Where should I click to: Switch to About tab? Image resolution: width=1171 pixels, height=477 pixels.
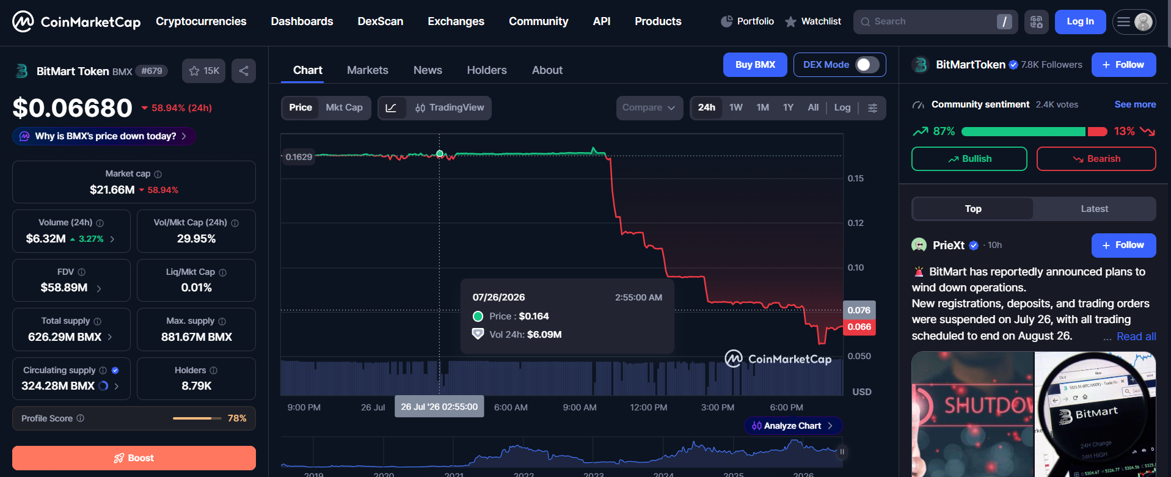click(x=547, y=70)
